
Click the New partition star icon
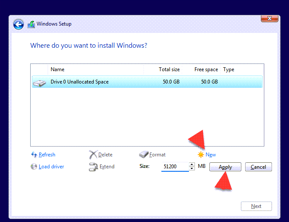(200, 155)
